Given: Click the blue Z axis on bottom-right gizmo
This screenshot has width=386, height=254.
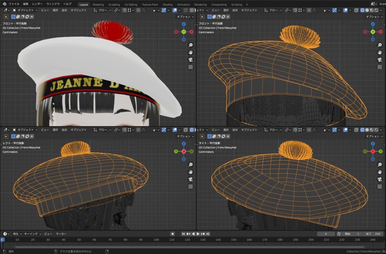Looking at the screenshot, I should pyautogui.click(x=373, y=144).
